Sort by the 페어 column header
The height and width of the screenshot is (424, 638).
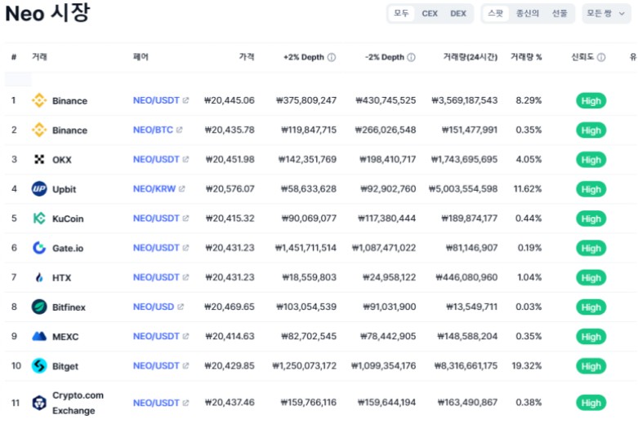tap(141, 57)
